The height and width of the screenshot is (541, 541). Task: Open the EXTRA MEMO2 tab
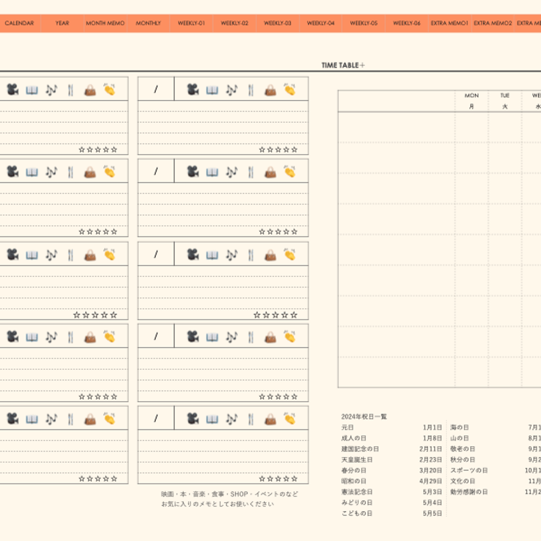pyautogui.click(x=493, y=23)
